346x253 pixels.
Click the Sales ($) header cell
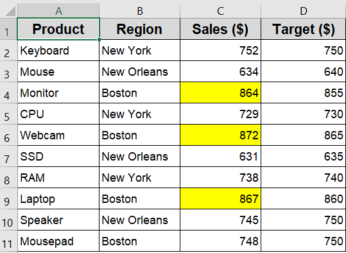click(220, 29)
